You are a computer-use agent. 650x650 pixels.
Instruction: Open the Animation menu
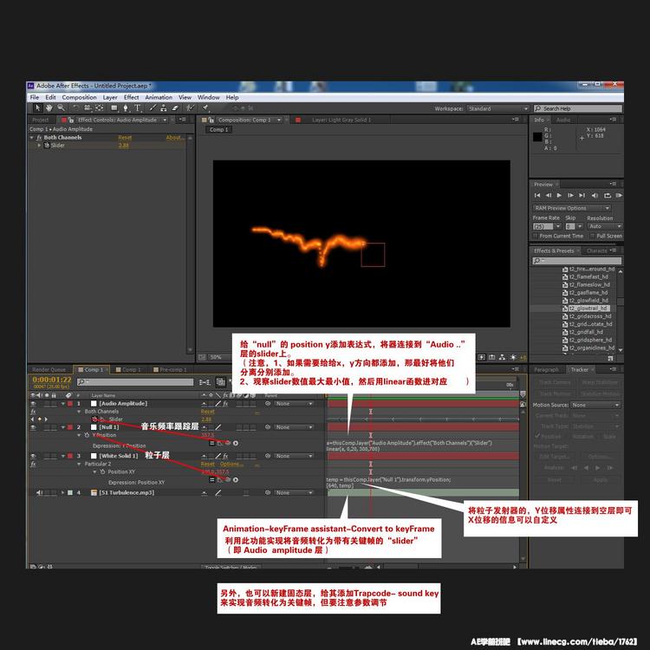[159, 97]
